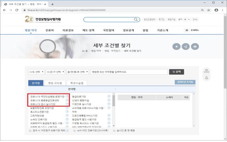Open the help icon for 코로나19 검사 실시기관

click(67, 104)
